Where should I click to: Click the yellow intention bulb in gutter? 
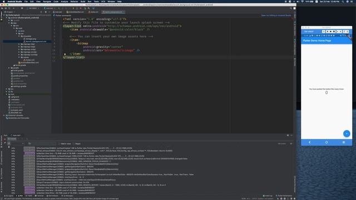click(x=65, y=54)
